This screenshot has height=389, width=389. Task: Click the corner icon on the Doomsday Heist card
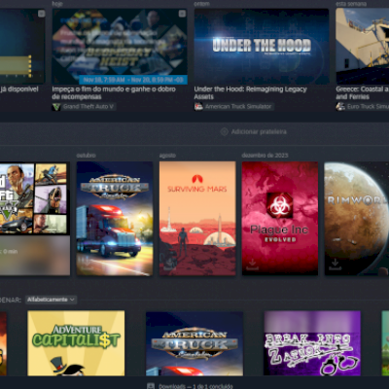[x=182, y=14]
